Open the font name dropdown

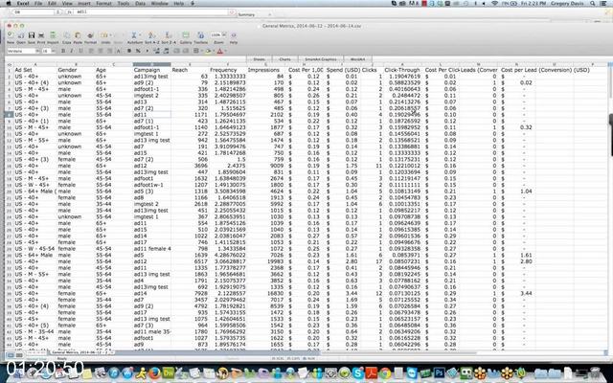(37, 51)
